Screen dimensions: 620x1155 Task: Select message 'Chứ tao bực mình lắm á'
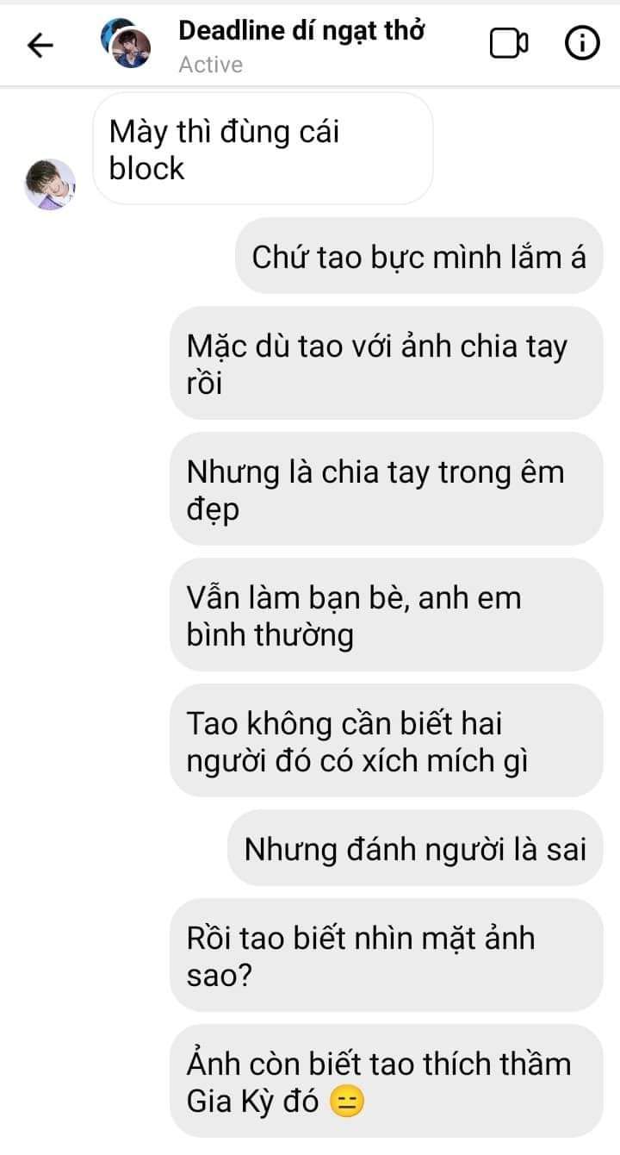coord(419,256)
